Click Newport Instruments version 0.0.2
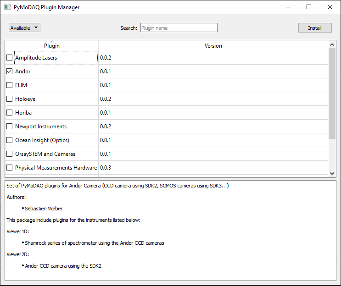The width and height of the screenshot is (341, 286). pyautogui.click(x=213, y=126)
